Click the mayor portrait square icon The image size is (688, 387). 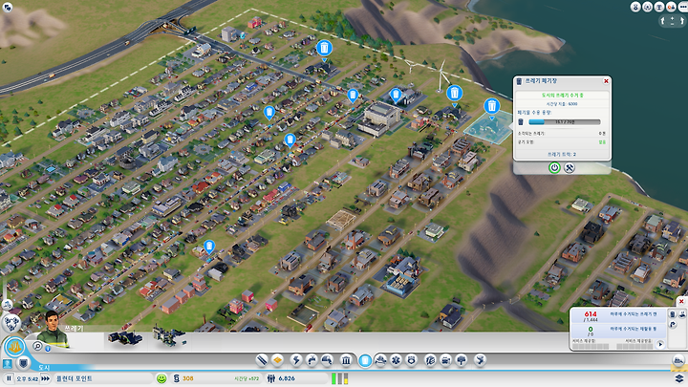8,364
